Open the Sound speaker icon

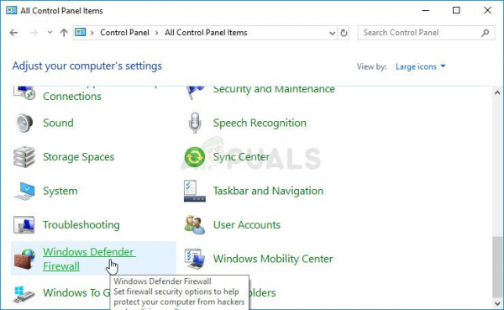pyautogui.click(x=24, y=123)
